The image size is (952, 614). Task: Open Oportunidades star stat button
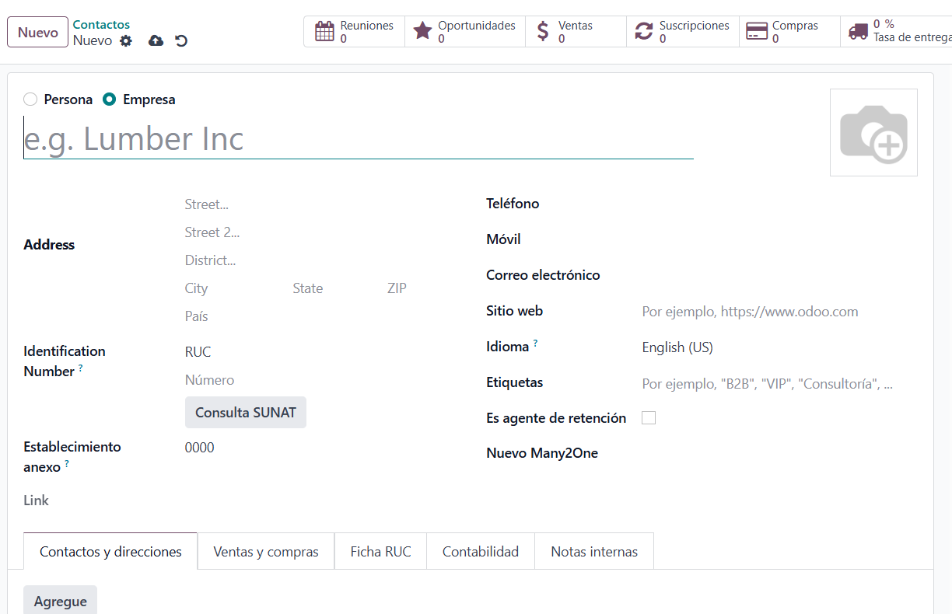[465, 32]
